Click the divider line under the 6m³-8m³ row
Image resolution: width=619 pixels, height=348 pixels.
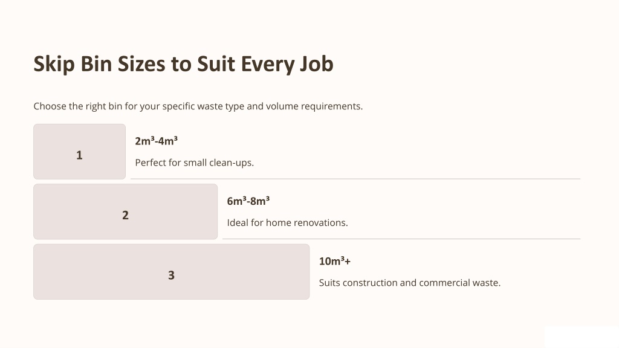tap(401, 239)
